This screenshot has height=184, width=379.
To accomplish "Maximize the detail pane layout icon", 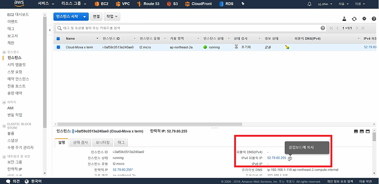I will coord(368,132).
